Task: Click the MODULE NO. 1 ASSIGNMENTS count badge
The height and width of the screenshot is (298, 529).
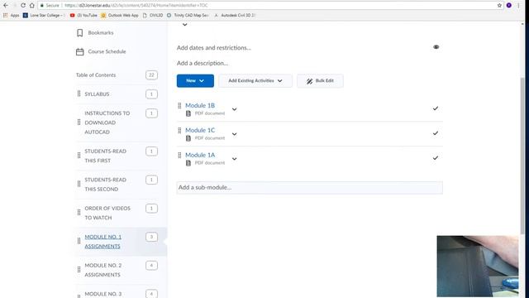Action: pyautogui.click(x=151, y=237)
